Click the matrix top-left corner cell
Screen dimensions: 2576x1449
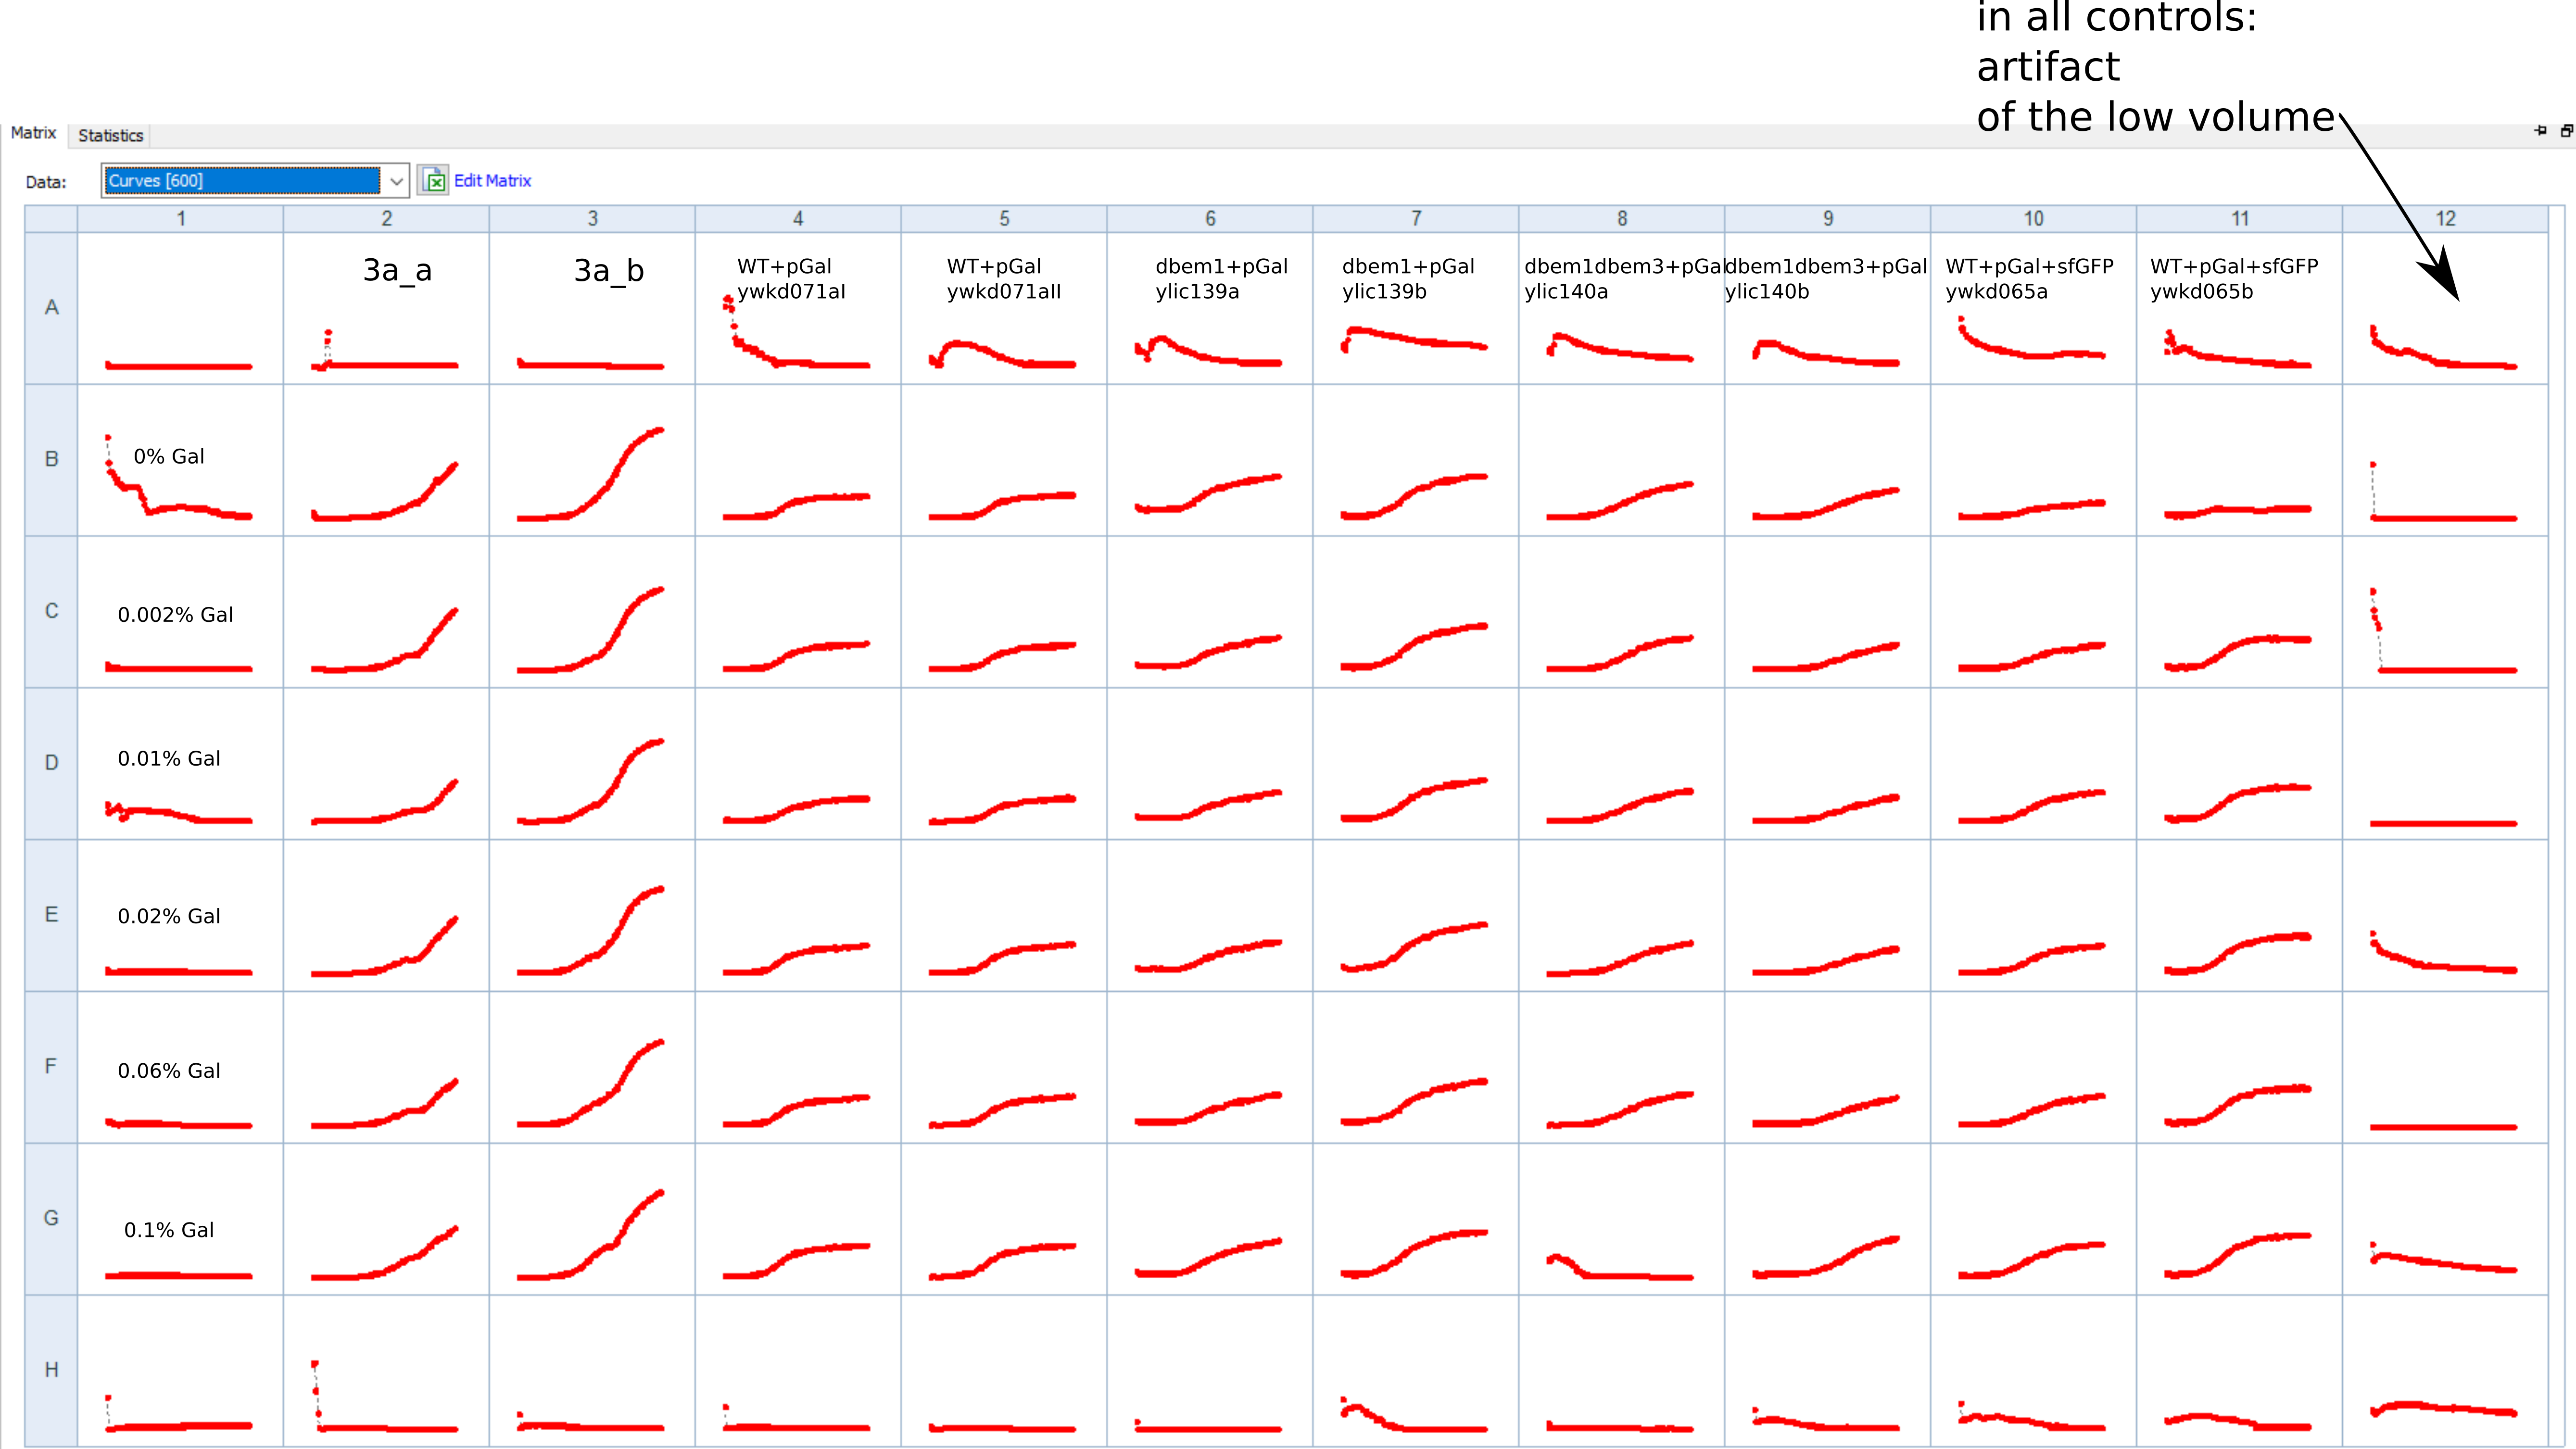pyautogui.click(x=51, y=218)
